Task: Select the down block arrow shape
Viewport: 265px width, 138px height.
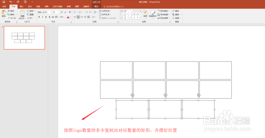Action: coord(138,14)
